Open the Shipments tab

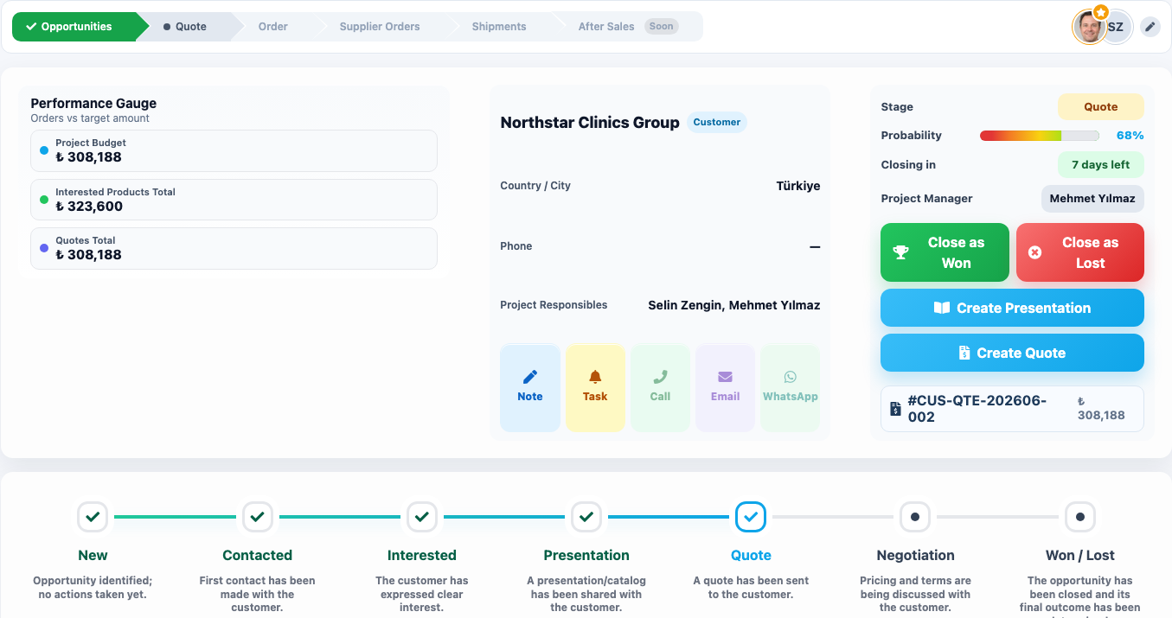pyautogui.click(x=499, y=27)
